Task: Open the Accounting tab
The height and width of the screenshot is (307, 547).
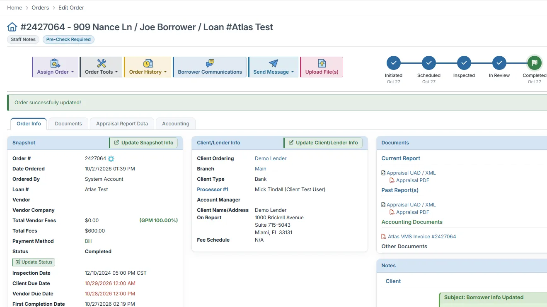Action: [176, 124]
